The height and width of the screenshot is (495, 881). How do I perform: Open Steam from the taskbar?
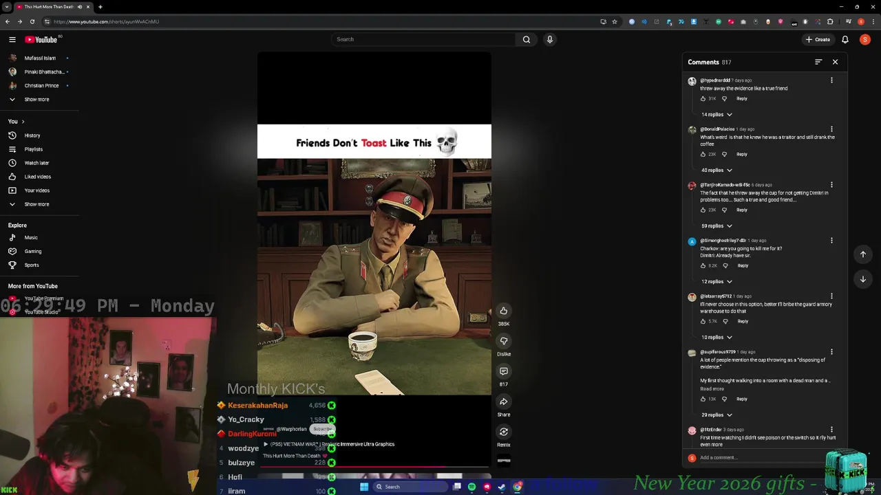pos(502,487)
